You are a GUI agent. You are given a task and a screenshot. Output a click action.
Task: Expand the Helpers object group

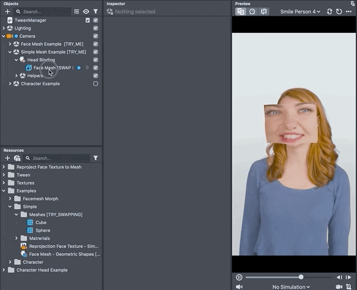pyautogui.click(x=17, y=76)
